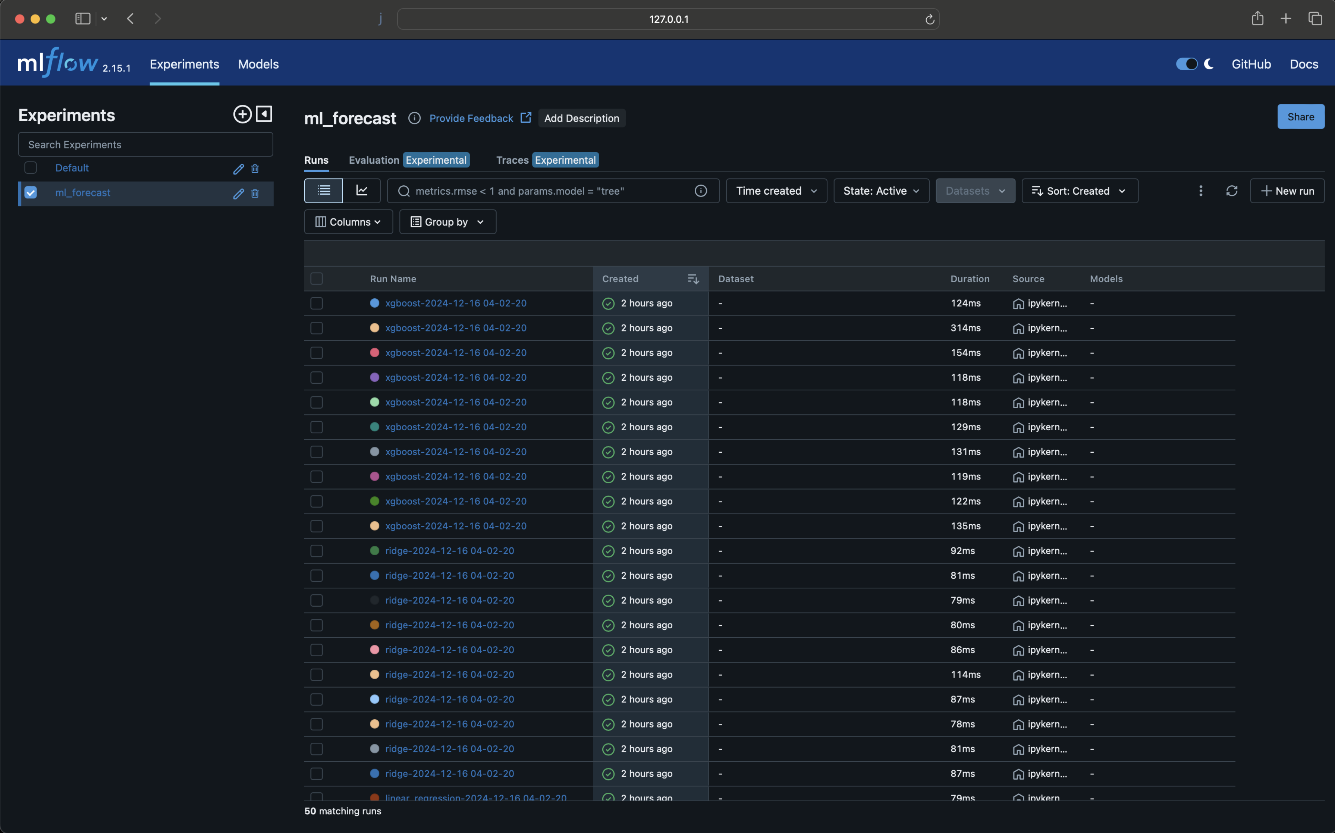Switch to the Models tab
The height and width of the screenshot is (833, 1335).
pyautogui.click(x=258, y=64)
